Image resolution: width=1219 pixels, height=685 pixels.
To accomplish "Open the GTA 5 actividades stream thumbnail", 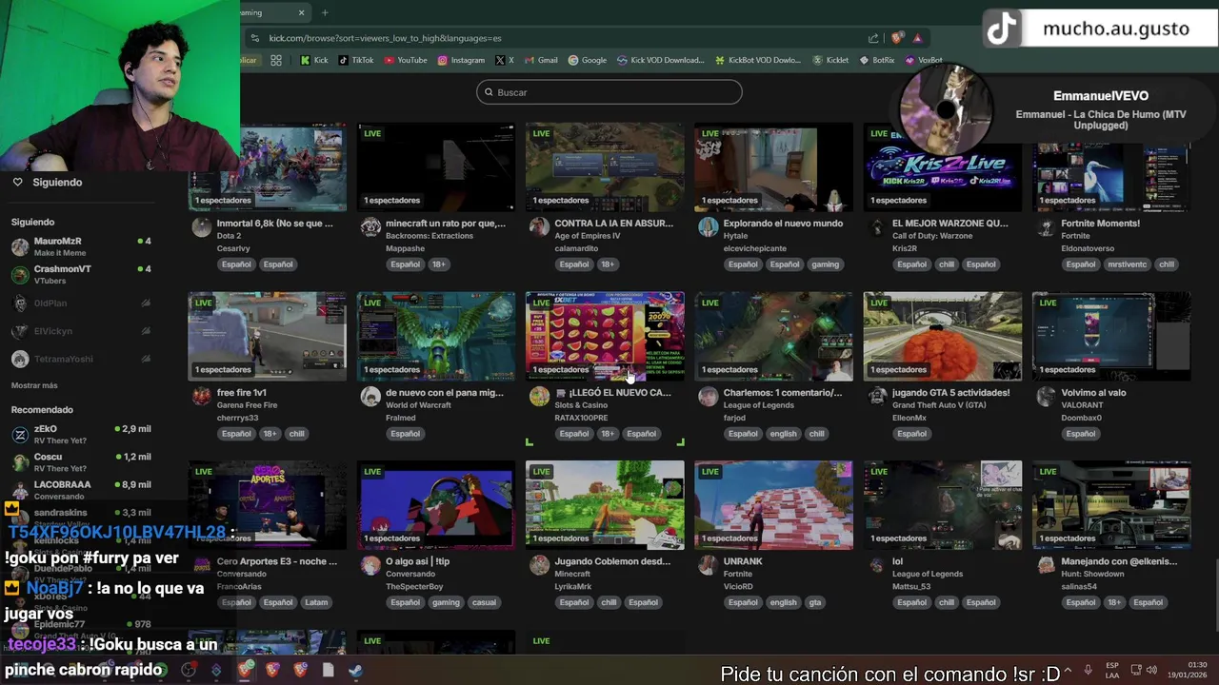I will [x=943, y=336].
